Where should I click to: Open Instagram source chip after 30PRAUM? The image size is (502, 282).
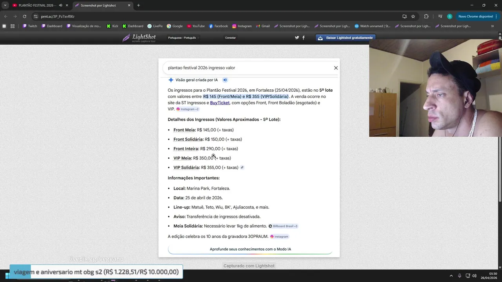[x=279, y=237]
